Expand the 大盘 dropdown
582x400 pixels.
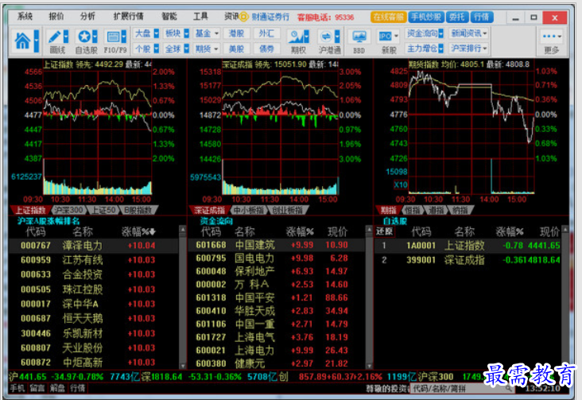pos(144,33)
